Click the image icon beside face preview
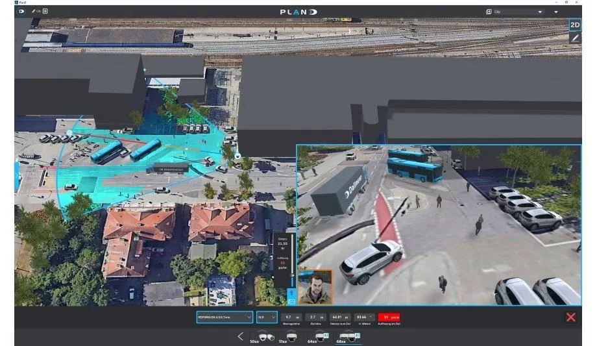Screen dimensions: 597x346 pos(291,301)
